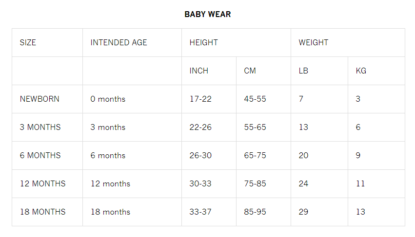Select the HEIGHT column header
415x237 pixels.
point(203,43)
